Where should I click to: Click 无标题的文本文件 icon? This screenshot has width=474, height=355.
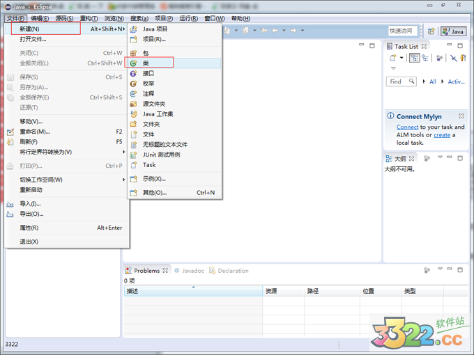[x=133, y=145]
